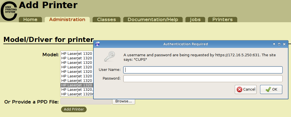Maximize the Authentication Required dialog
291x117 pixels.
point(279,44)
